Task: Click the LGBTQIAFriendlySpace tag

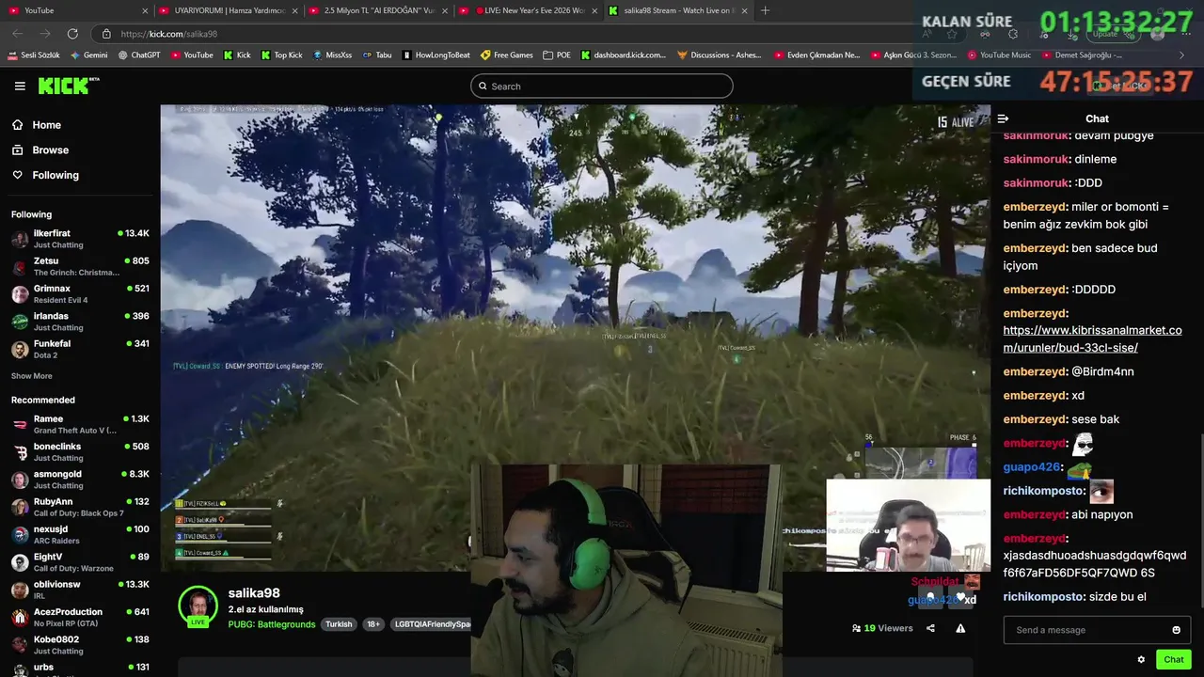Action: coord(430,624)
